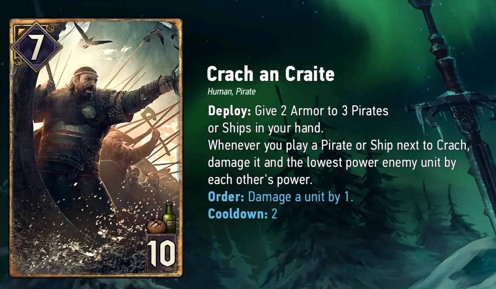Click Crach's outstretched hand holding bow
The height and width of the screenshot is (289, 496).
(x=167, y=81)
